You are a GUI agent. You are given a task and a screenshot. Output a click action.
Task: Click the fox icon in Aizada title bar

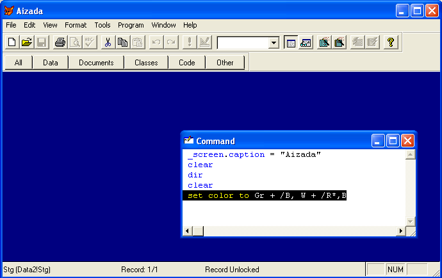(9, 11)
